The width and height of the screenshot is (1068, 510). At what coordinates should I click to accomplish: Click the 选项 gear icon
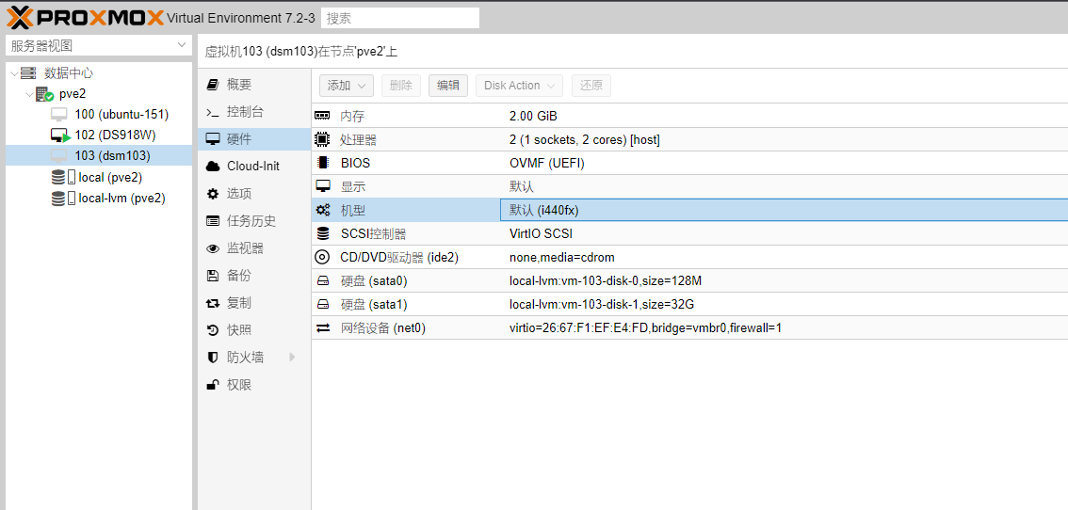pos(213,194)
